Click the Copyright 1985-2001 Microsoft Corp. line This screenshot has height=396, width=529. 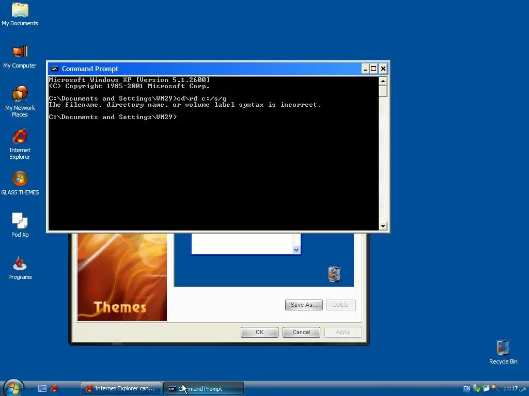pyautogui.click(x=129, y=86)
